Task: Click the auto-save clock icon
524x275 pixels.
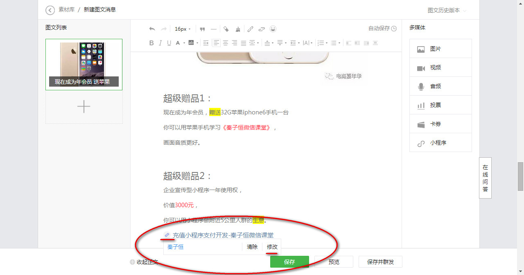Action: tap(394, 29)
